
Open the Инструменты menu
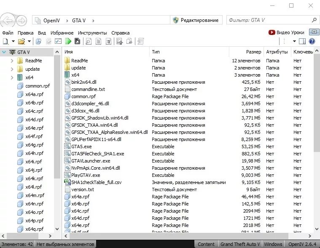tap(92, 33)
